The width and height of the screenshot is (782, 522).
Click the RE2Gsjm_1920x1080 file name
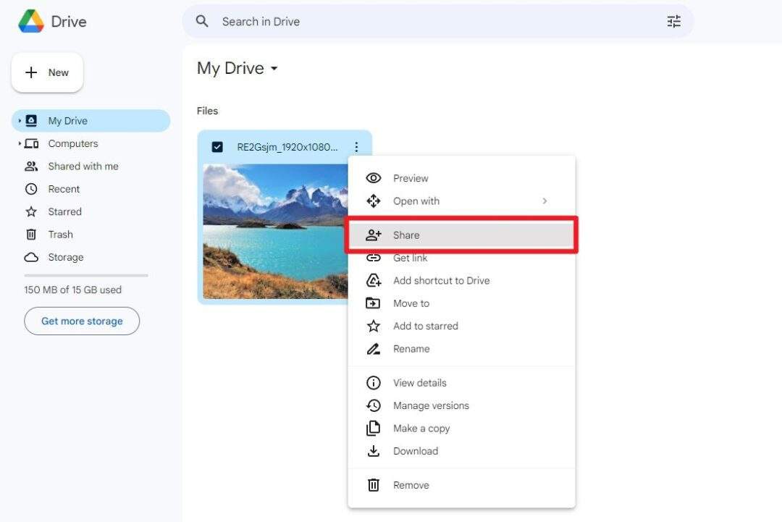pyautogui.click(x=287, y=147)
